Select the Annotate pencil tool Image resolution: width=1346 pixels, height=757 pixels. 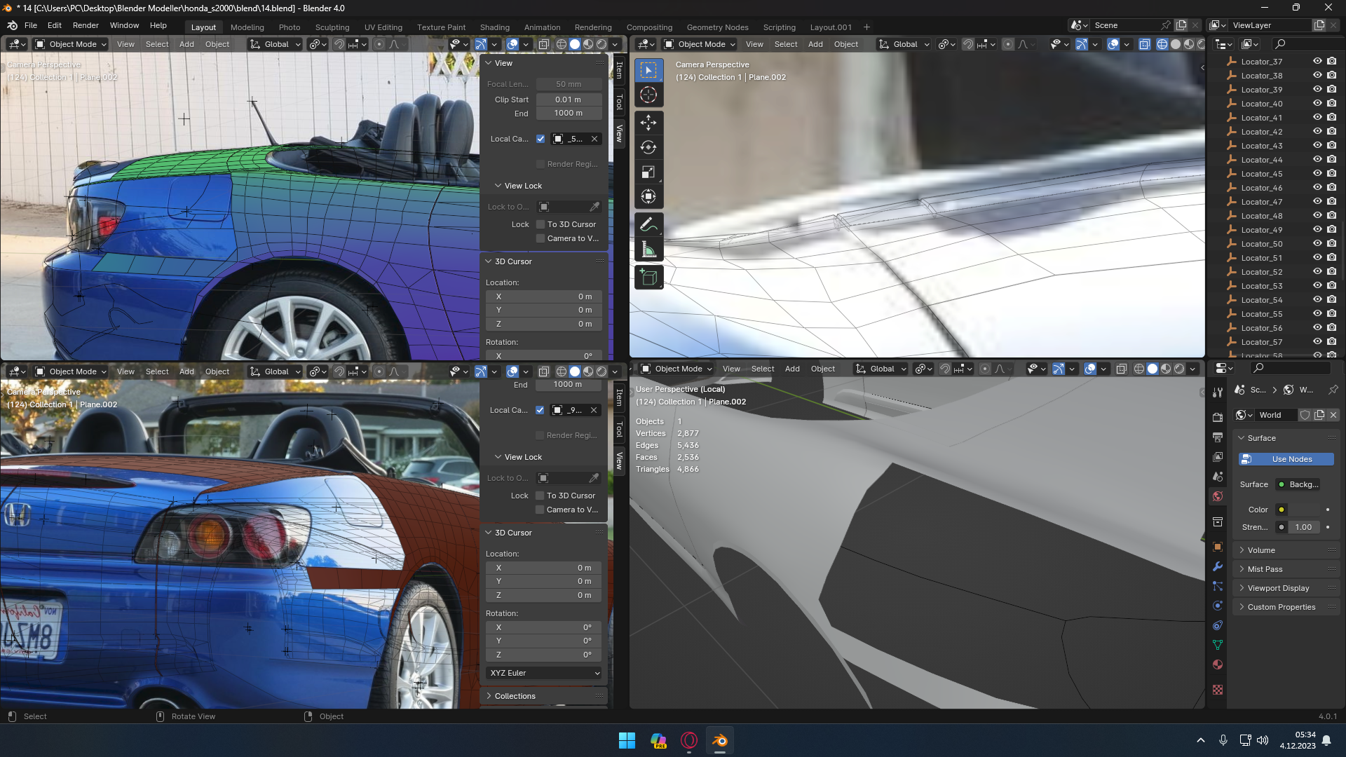click(648, 225)
